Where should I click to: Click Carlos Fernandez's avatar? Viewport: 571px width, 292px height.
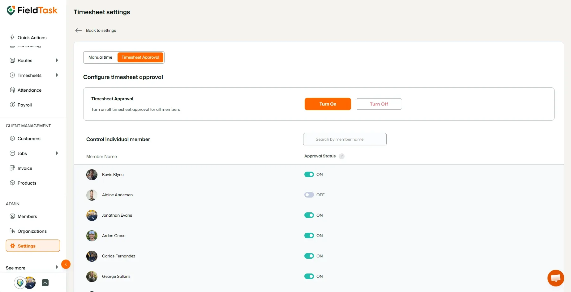[x=92, y=256]
